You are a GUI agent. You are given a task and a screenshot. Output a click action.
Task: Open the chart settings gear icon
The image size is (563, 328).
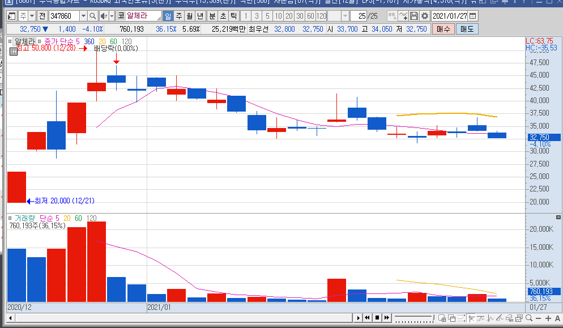[425, 16]
